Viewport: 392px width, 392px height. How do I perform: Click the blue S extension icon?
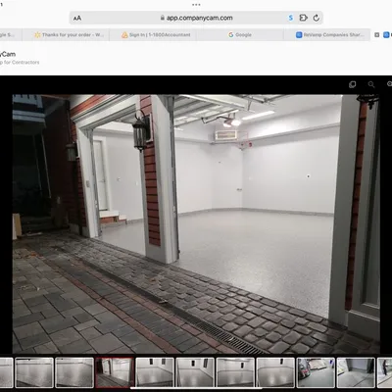(x=290, y=18)
